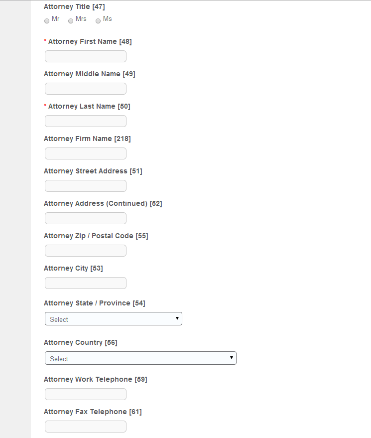Click the Attorney Last Name field

[x=86, y=121]
